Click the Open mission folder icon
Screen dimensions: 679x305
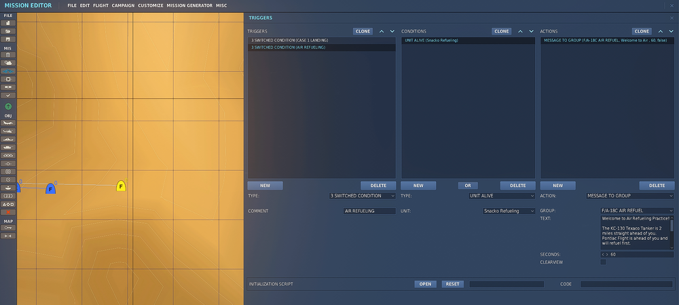pos(8,31)
